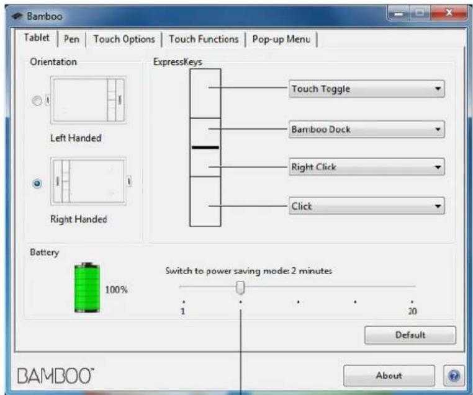Click the slider tick above the value 1
473x395 pixels.
(184, 301)
